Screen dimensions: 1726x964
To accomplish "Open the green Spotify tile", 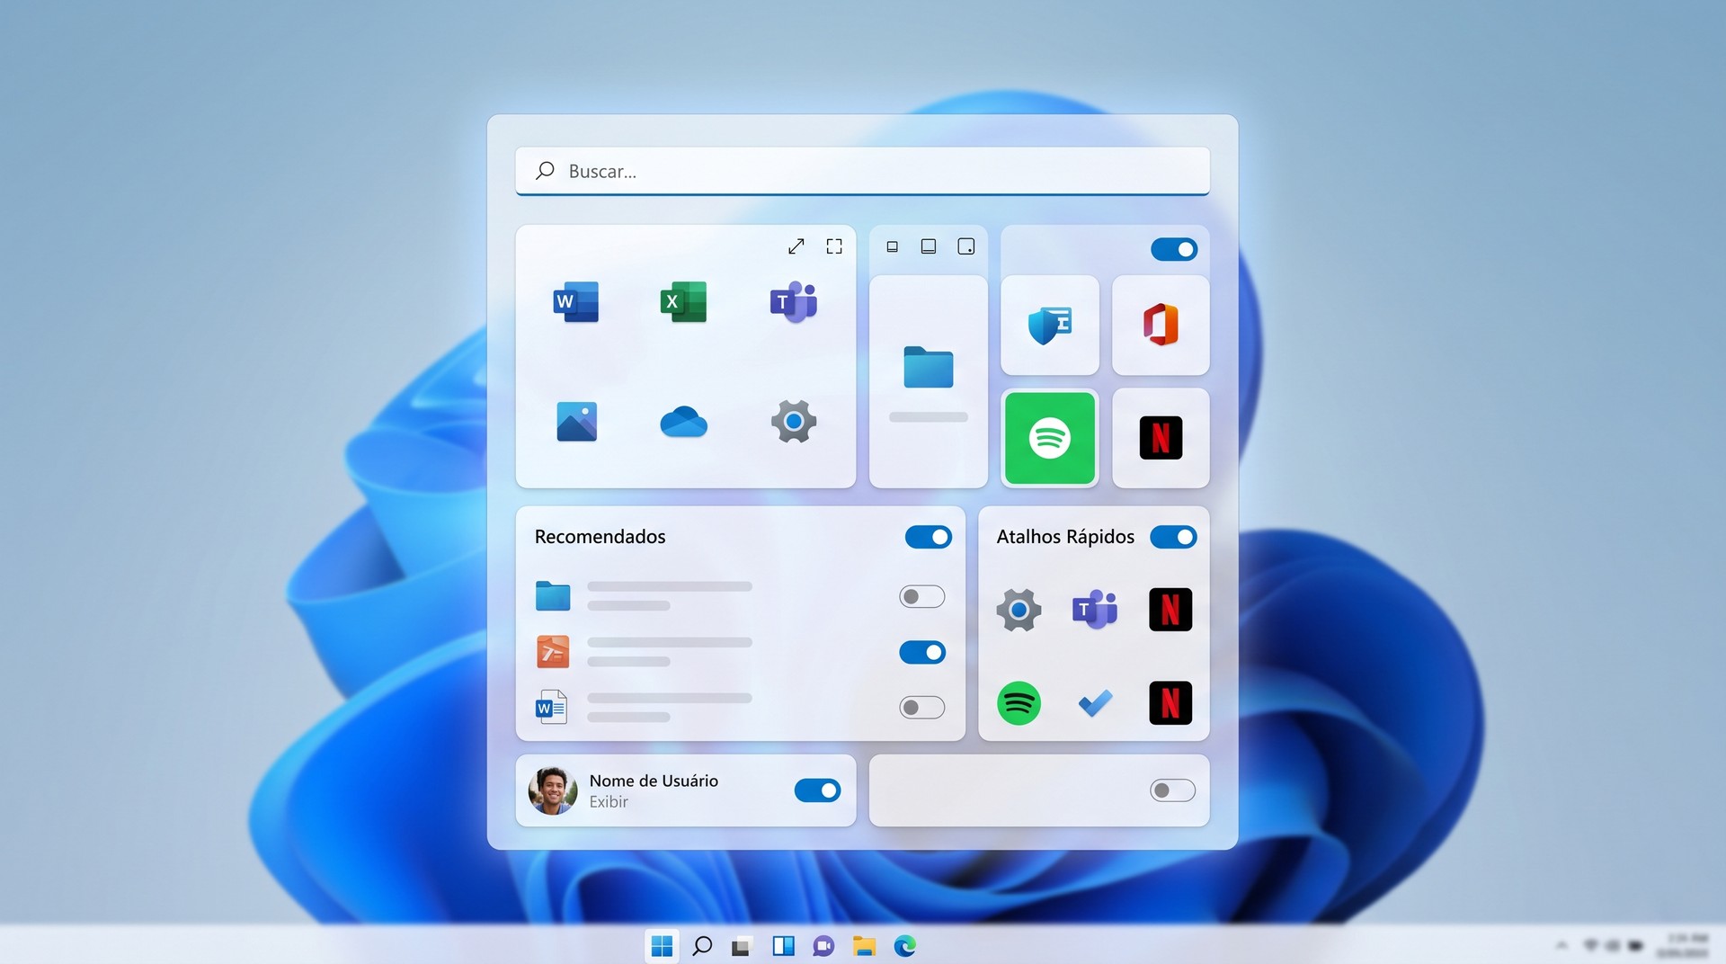I will click(x=1050, y=438).
